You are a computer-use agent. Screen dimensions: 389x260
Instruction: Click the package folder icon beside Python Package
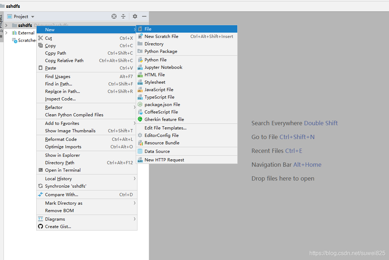(x=140, y=51)
